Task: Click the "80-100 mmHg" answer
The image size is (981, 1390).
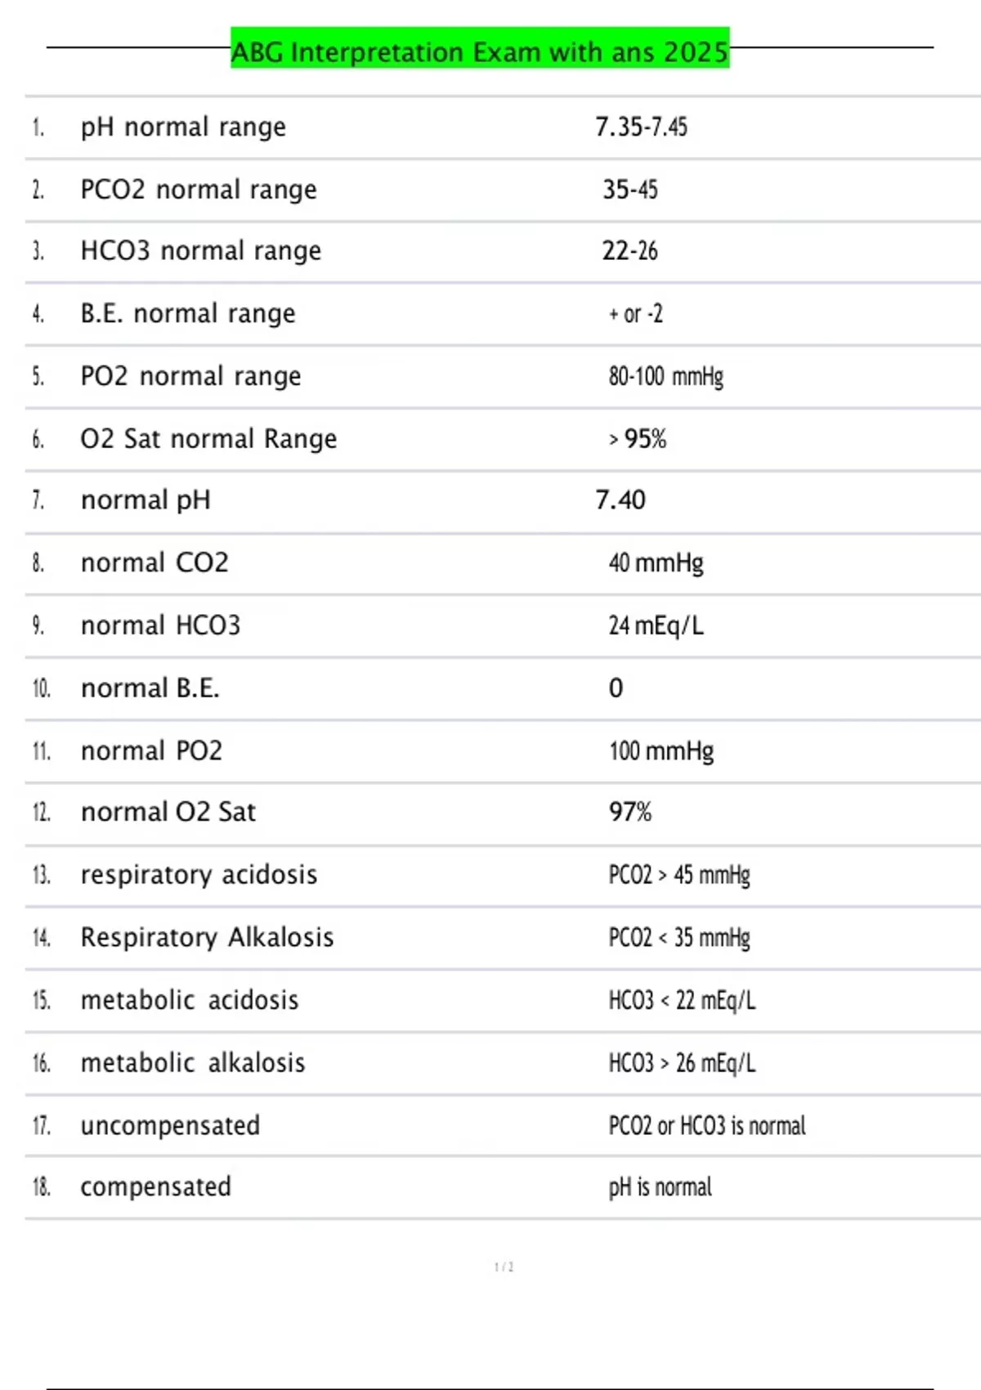Action: (x=665, y=377)
